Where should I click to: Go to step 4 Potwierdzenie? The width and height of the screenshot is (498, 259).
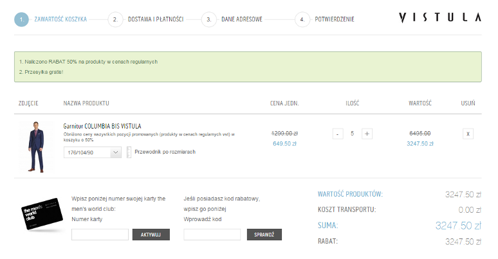[335, 19]
